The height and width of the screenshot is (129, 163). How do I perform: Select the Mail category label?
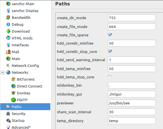point(15,52)
